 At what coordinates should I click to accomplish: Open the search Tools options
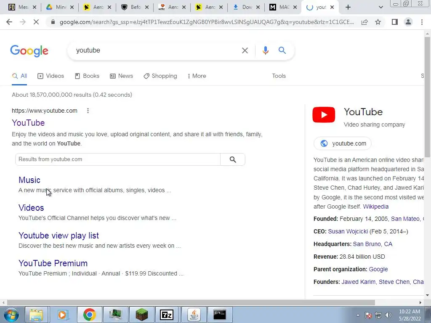click(x=279, y=76)
